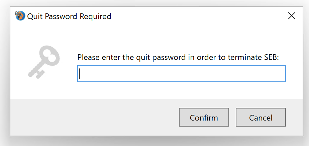Confirm the quit password
The image size is (309, 146).
pos(204,117)
